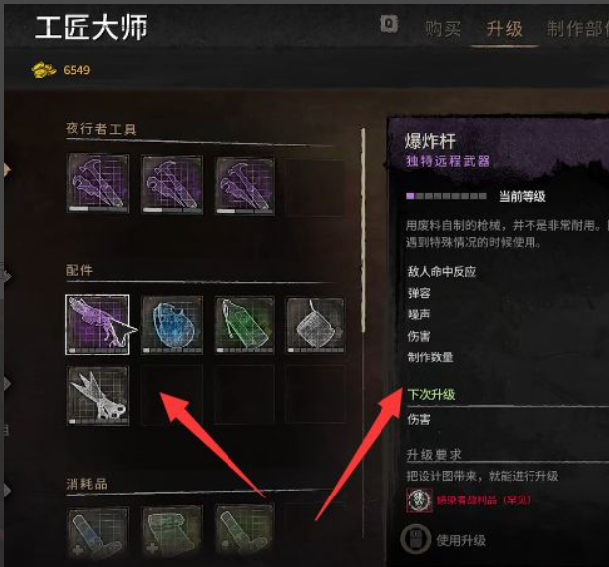Select the third purple Nightrunner tool blueprint

tap(245, 186)
